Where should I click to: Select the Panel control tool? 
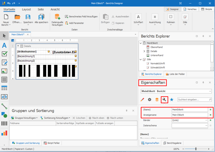pos(4,79)
